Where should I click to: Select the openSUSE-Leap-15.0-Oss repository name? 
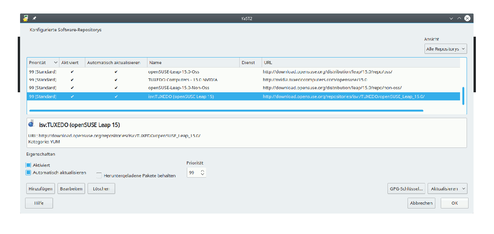(174, 72)
